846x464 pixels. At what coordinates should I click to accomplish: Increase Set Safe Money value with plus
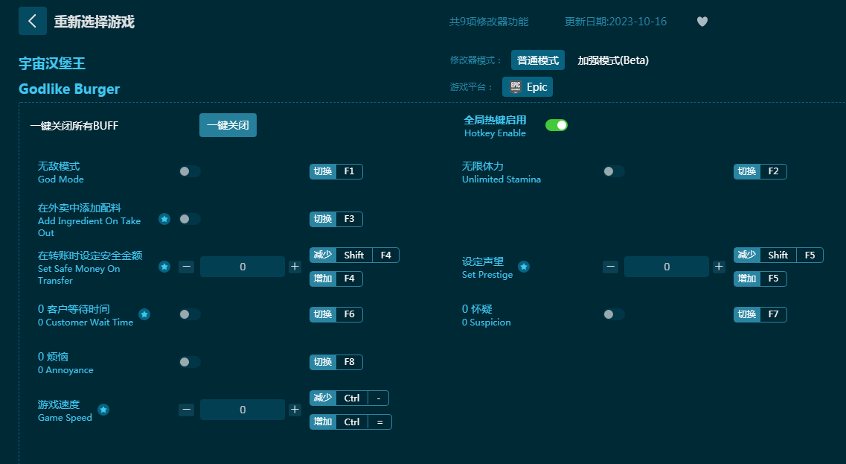pyautogui.click(x=295, y=267)
